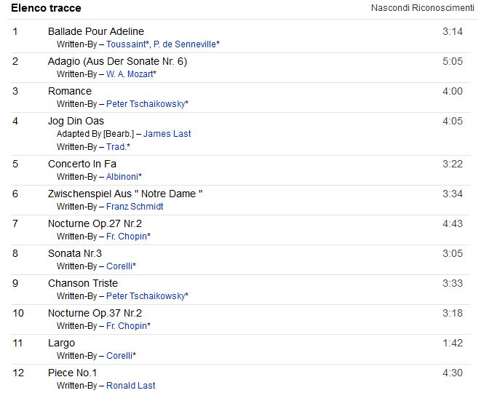The height and width of the screenshot is (401, 484).
Task: Click the James Last adapter link
Action: coord(167,133)
